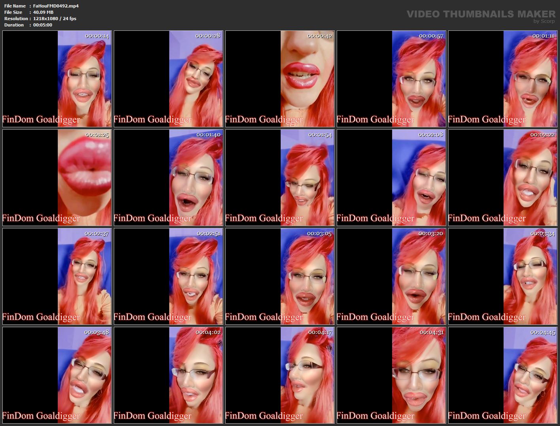
Task: Open the thumbnail stamped 00:01:54
Action: tap(280, 178)
